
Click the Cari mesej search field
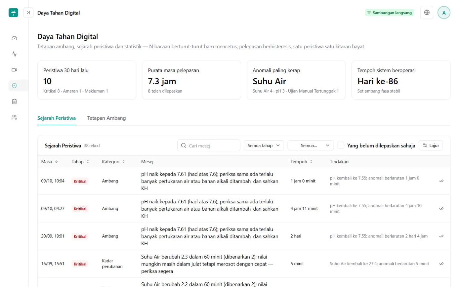(209, 145)
